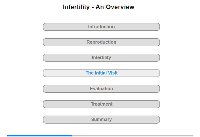Go to the Infertility section
The height and width of the screenshot is (137, 200).
[x=101, y=58]
